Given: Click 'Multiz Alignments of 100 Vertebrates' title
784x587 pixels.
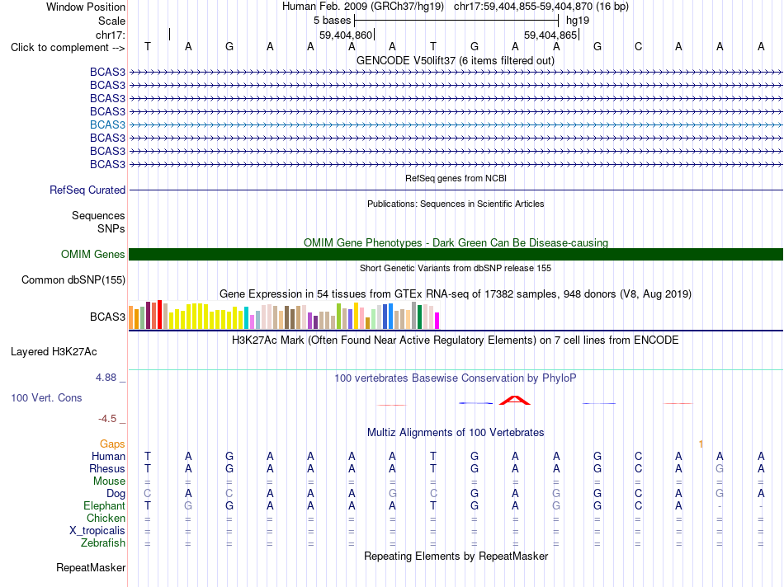Looking at the screenshot, I should 456,433.
